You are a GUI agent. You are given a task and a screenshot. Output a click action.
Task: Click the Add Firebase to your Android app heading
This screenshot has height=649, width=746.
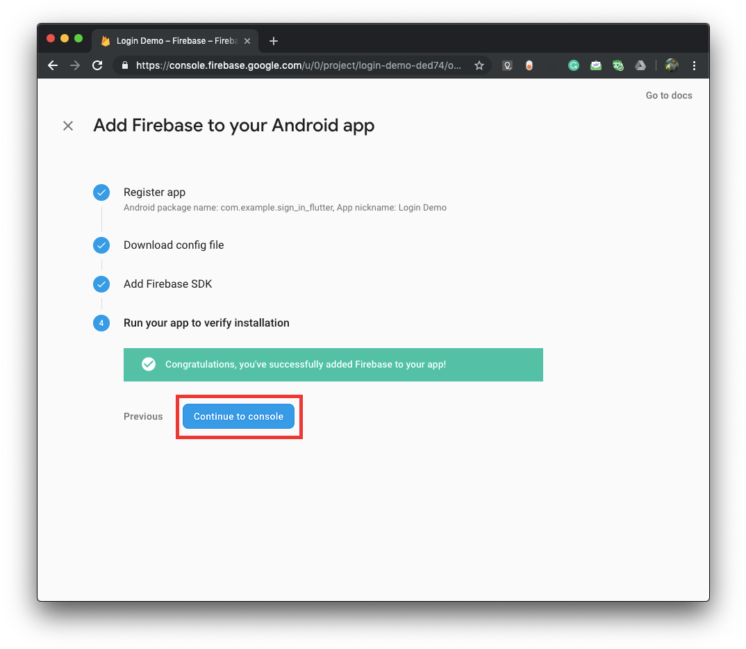(233, 126)
